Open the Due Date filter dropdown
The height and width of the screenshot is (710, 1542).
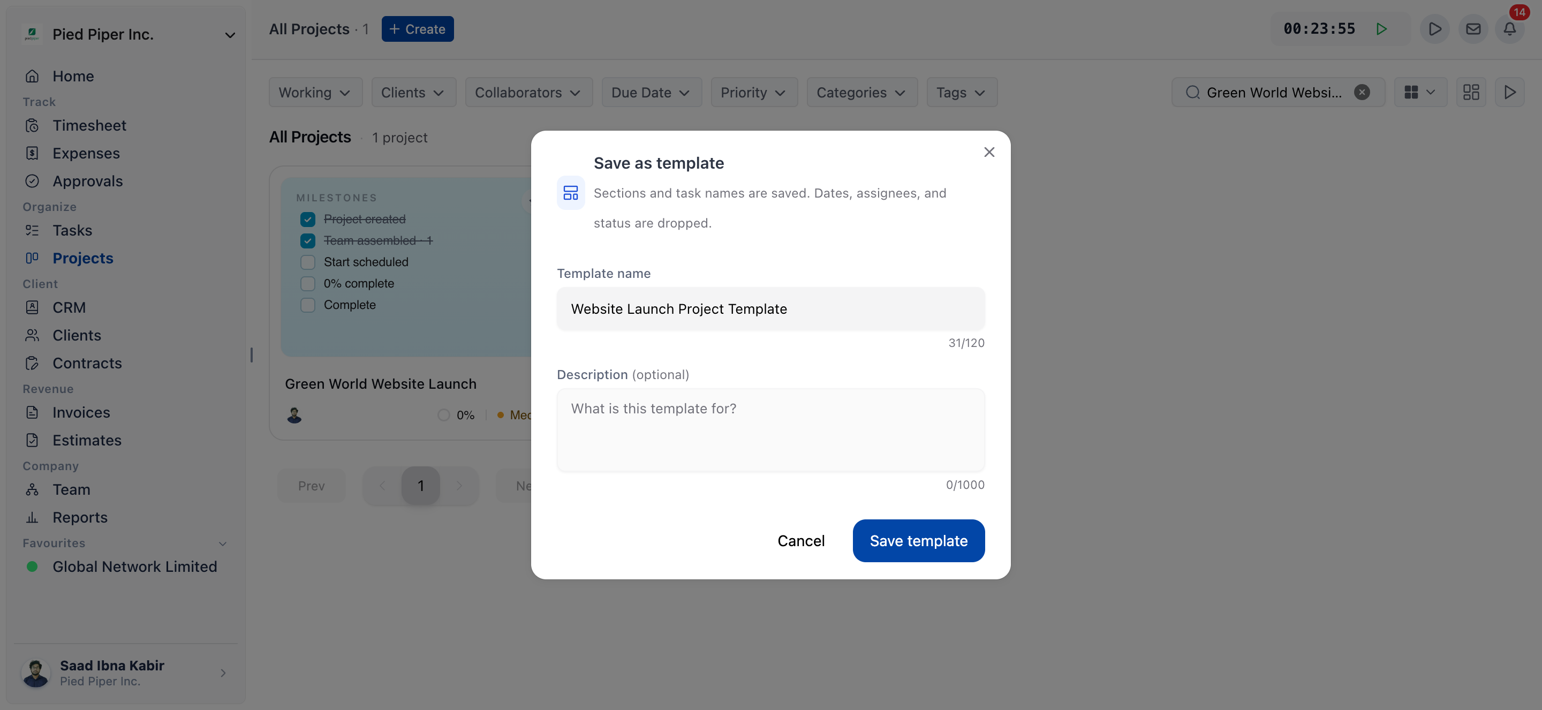[x=651, y=92]
